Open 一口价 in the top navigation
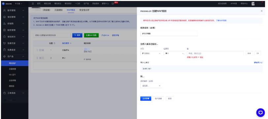Screen dimensions: 268x119 click(78, 4)
